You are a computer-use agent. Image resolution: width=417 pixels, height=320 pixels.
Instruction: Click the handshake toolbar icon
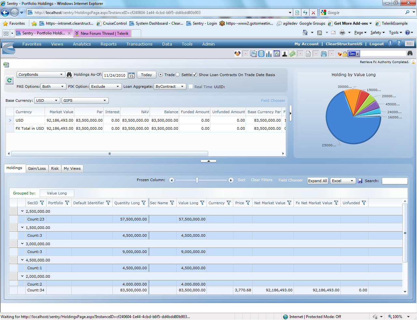point(238,54)
